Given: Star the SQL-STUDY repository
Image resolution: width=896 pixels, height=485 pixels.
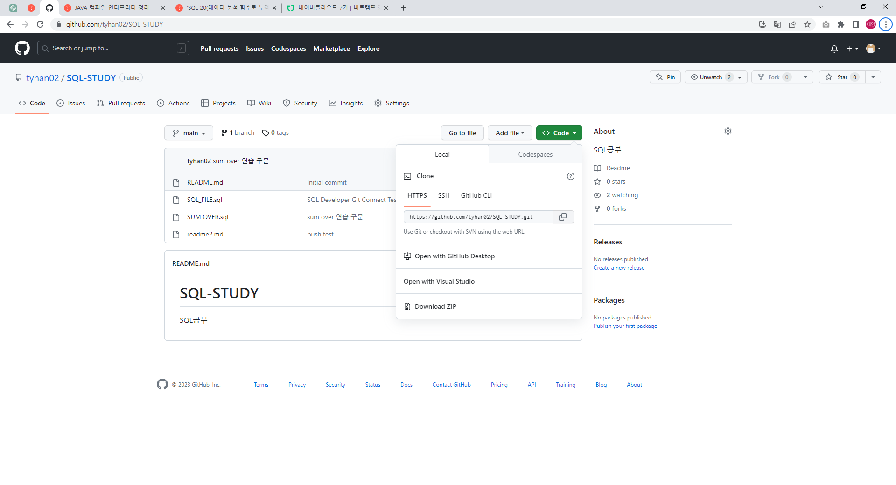Looking at the screenshot, I should 842,77.
